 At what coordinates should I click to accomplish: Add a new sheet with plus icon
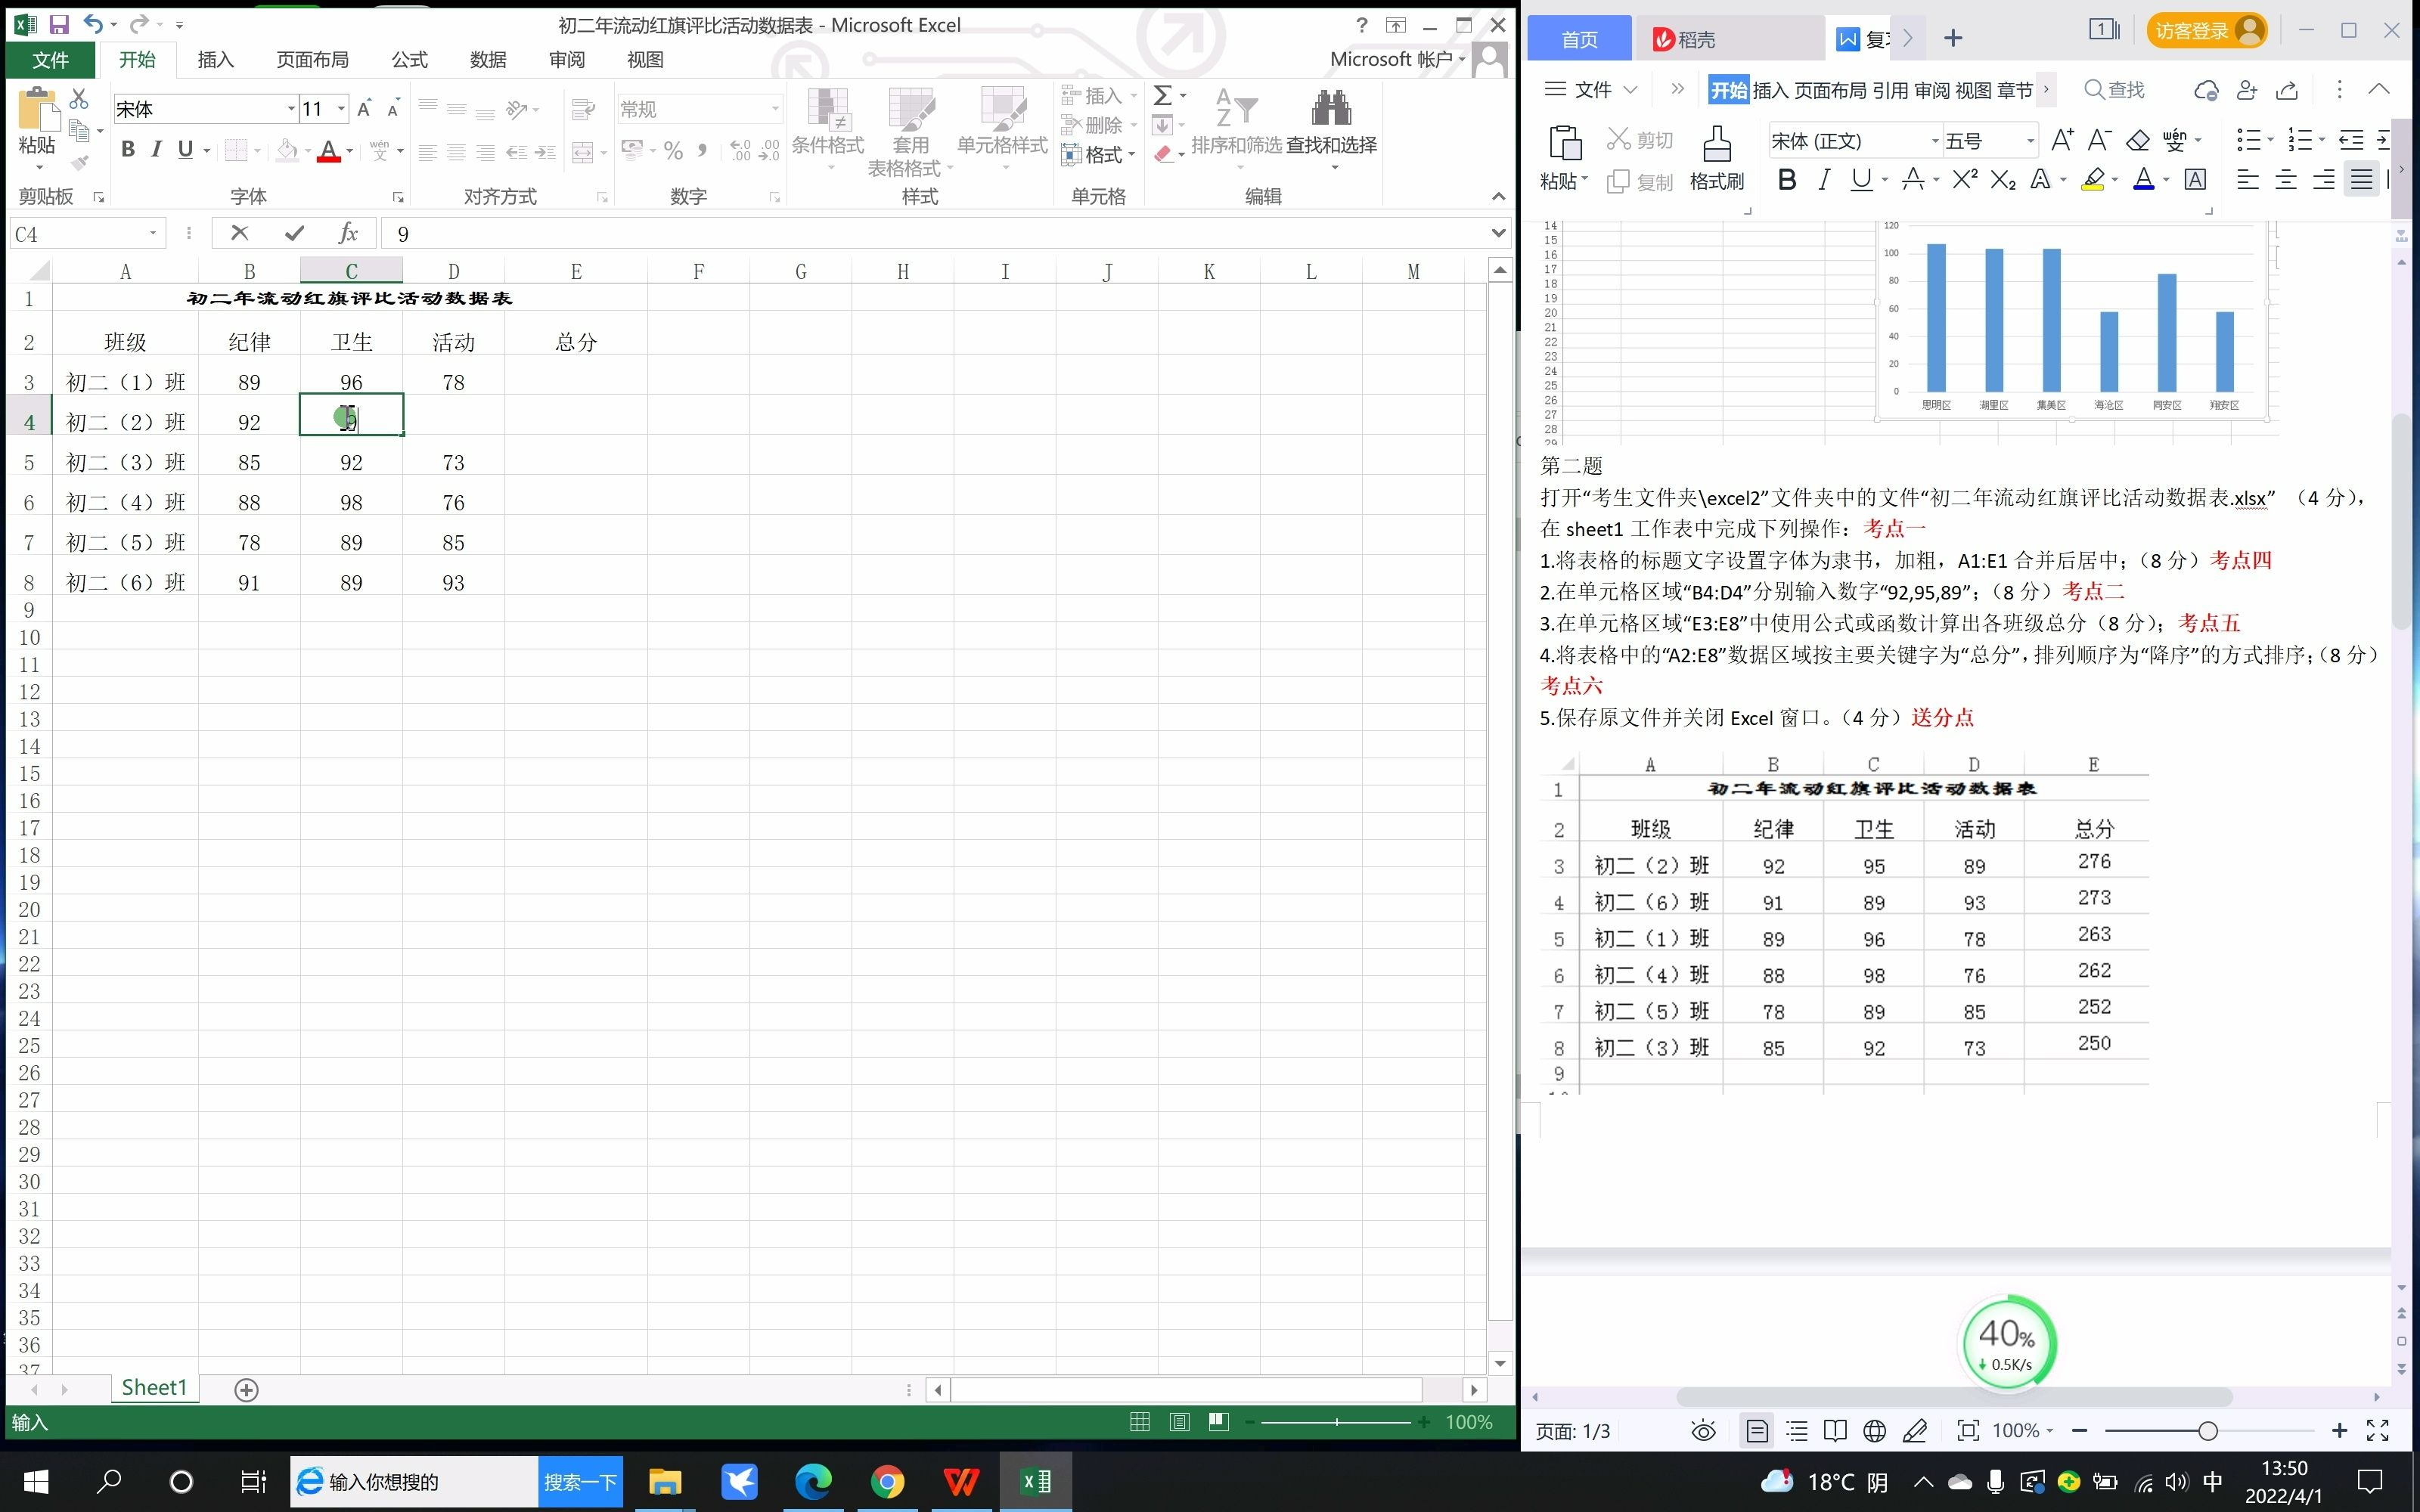coord(247,1389)
